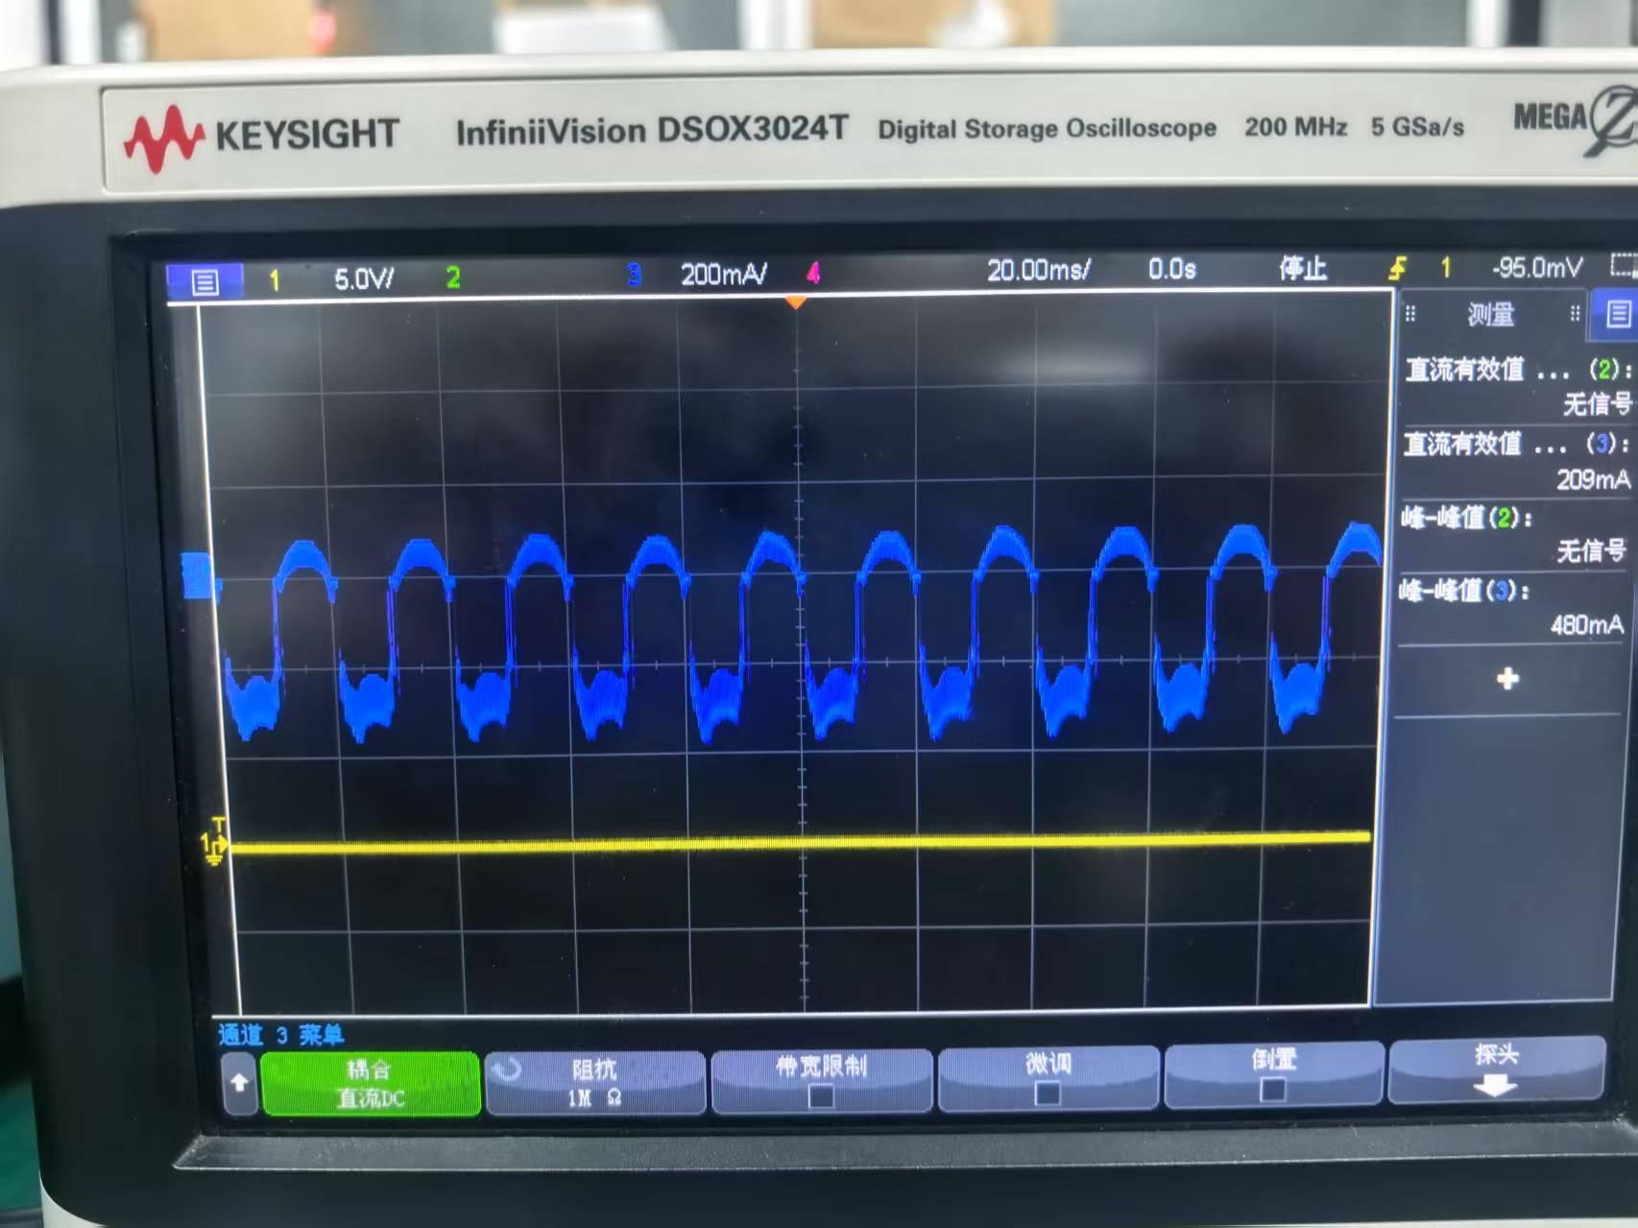Tap the trigger source 1 indicator

pos(1445,268)
